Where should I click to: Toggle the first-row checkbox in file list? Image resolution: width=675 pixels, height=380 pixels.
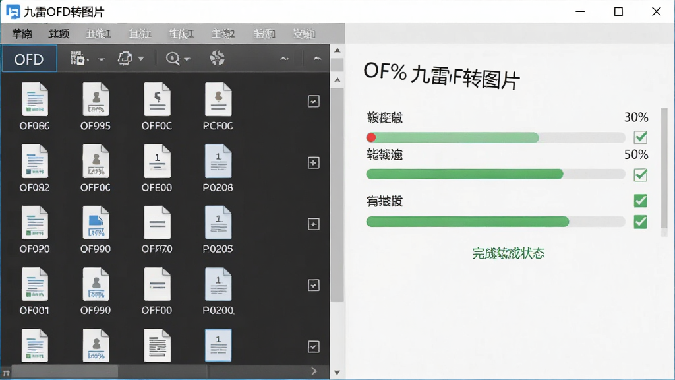313,101
